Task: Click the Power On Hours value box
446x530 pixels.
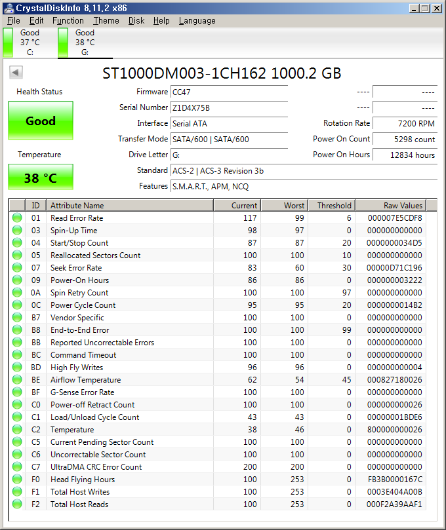Action: tap(405, 155)
